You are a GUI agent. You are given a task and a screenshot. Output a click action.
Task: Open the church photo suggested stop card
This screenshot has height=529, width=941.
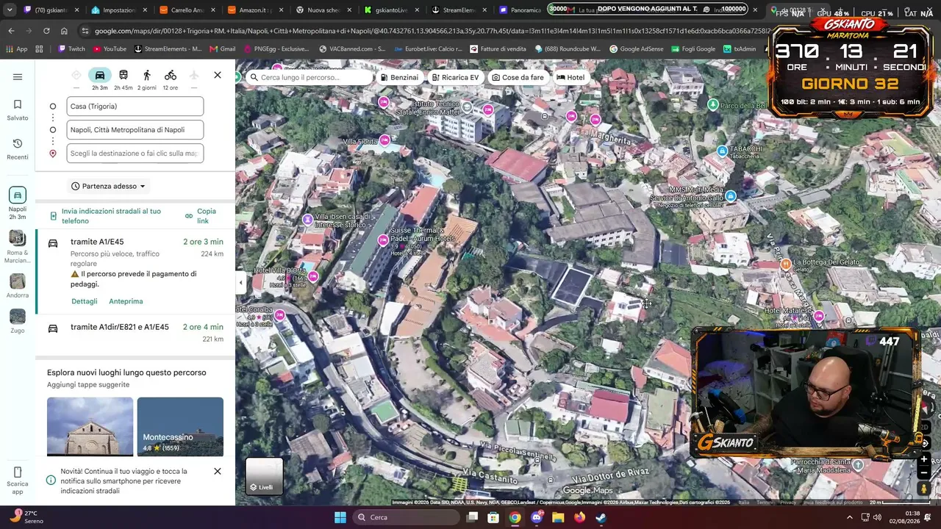coord(90,427)
